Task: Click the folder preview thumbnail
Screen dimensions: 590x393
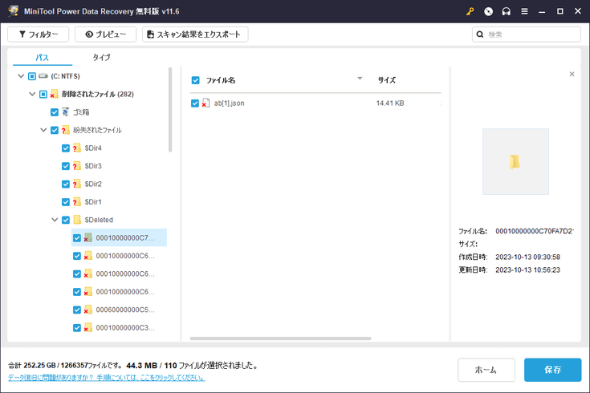Action: pyautogui.click(x=515, y=161)
